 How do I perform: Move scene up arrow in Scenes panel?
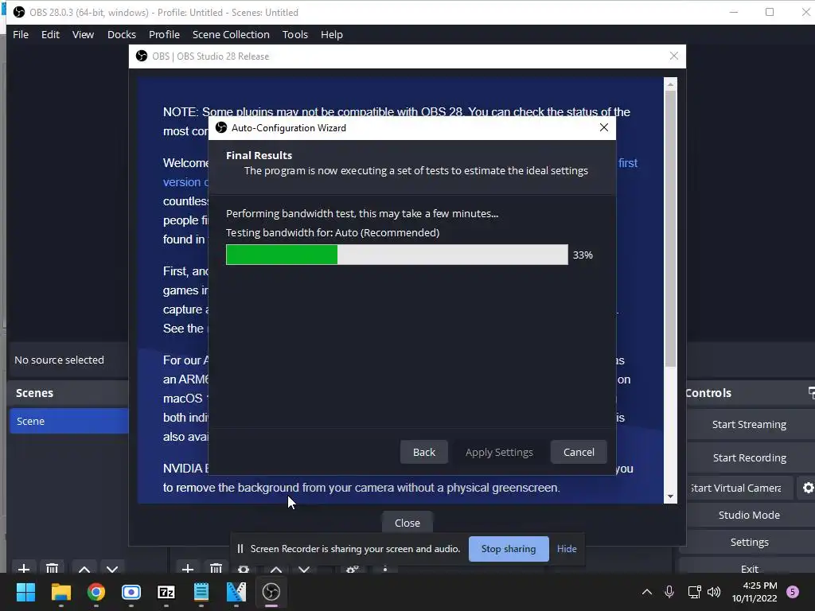coord(84,568)
